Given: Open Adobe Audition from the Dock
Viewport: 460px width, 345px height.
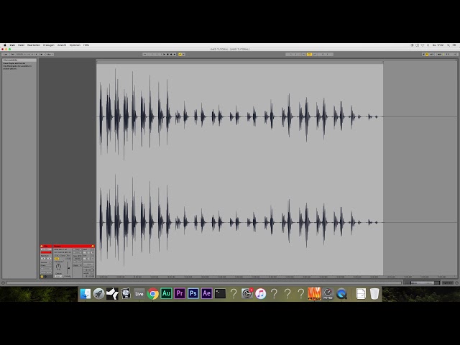Looking at the screenshot, I should (166, 293).
